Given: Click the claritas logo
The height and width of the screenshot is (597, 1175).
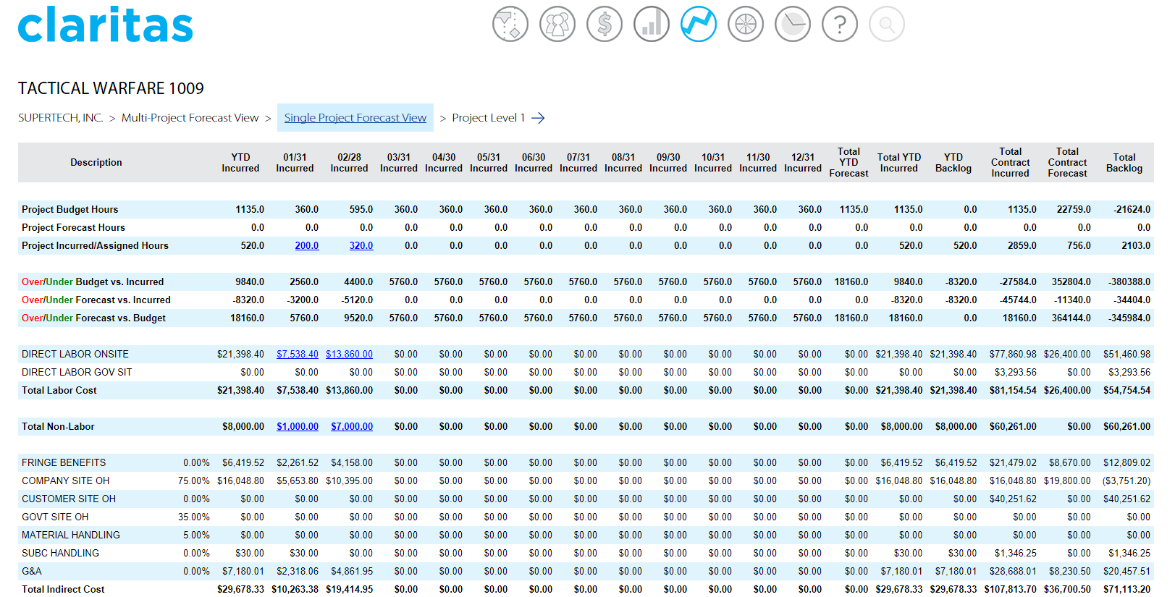Looking at the screenshot, I should click(106, 25).
